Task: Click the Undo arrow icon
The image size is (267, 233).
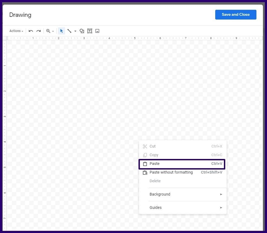Action: (x=31, y=31)
